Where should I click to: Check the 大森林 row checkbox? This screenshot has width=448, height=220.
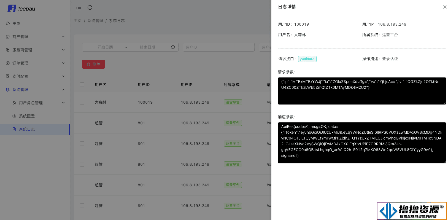tap(82, 102)
